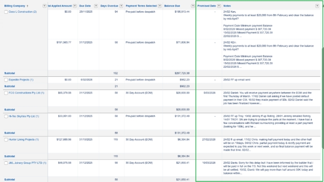Select the applied amount $65,379.56

[64, 93]
